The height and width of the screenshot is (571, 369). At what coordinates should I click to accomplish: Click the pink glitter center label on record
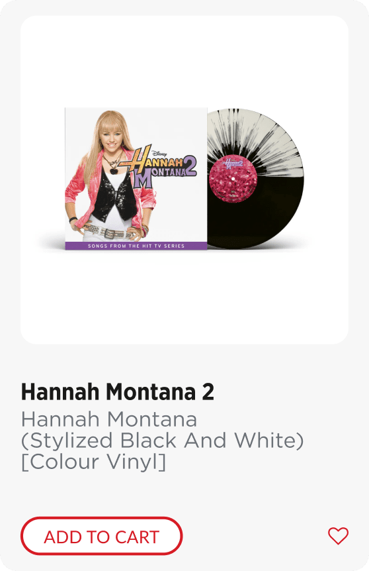(x=233, y=178)
